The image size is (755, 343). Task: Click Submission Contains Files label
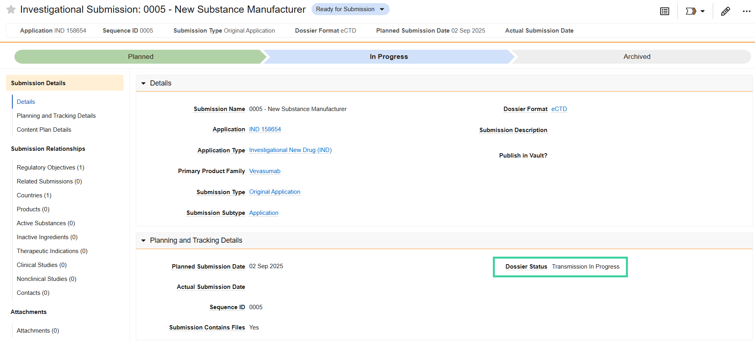(x=207, y=327)
